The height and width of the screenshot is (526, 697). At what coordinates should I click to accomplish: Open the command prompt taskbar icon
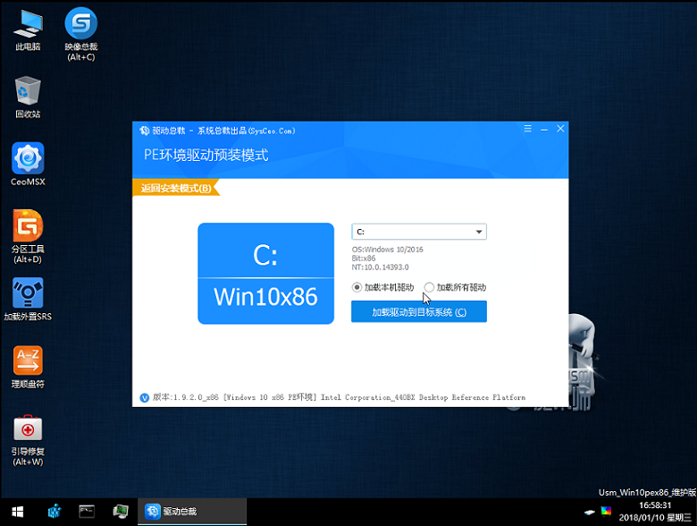(x=87, y=512)
